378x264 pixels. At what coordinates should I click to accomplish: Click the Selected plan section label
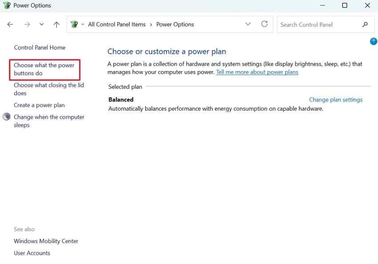(x=125, y=87)
